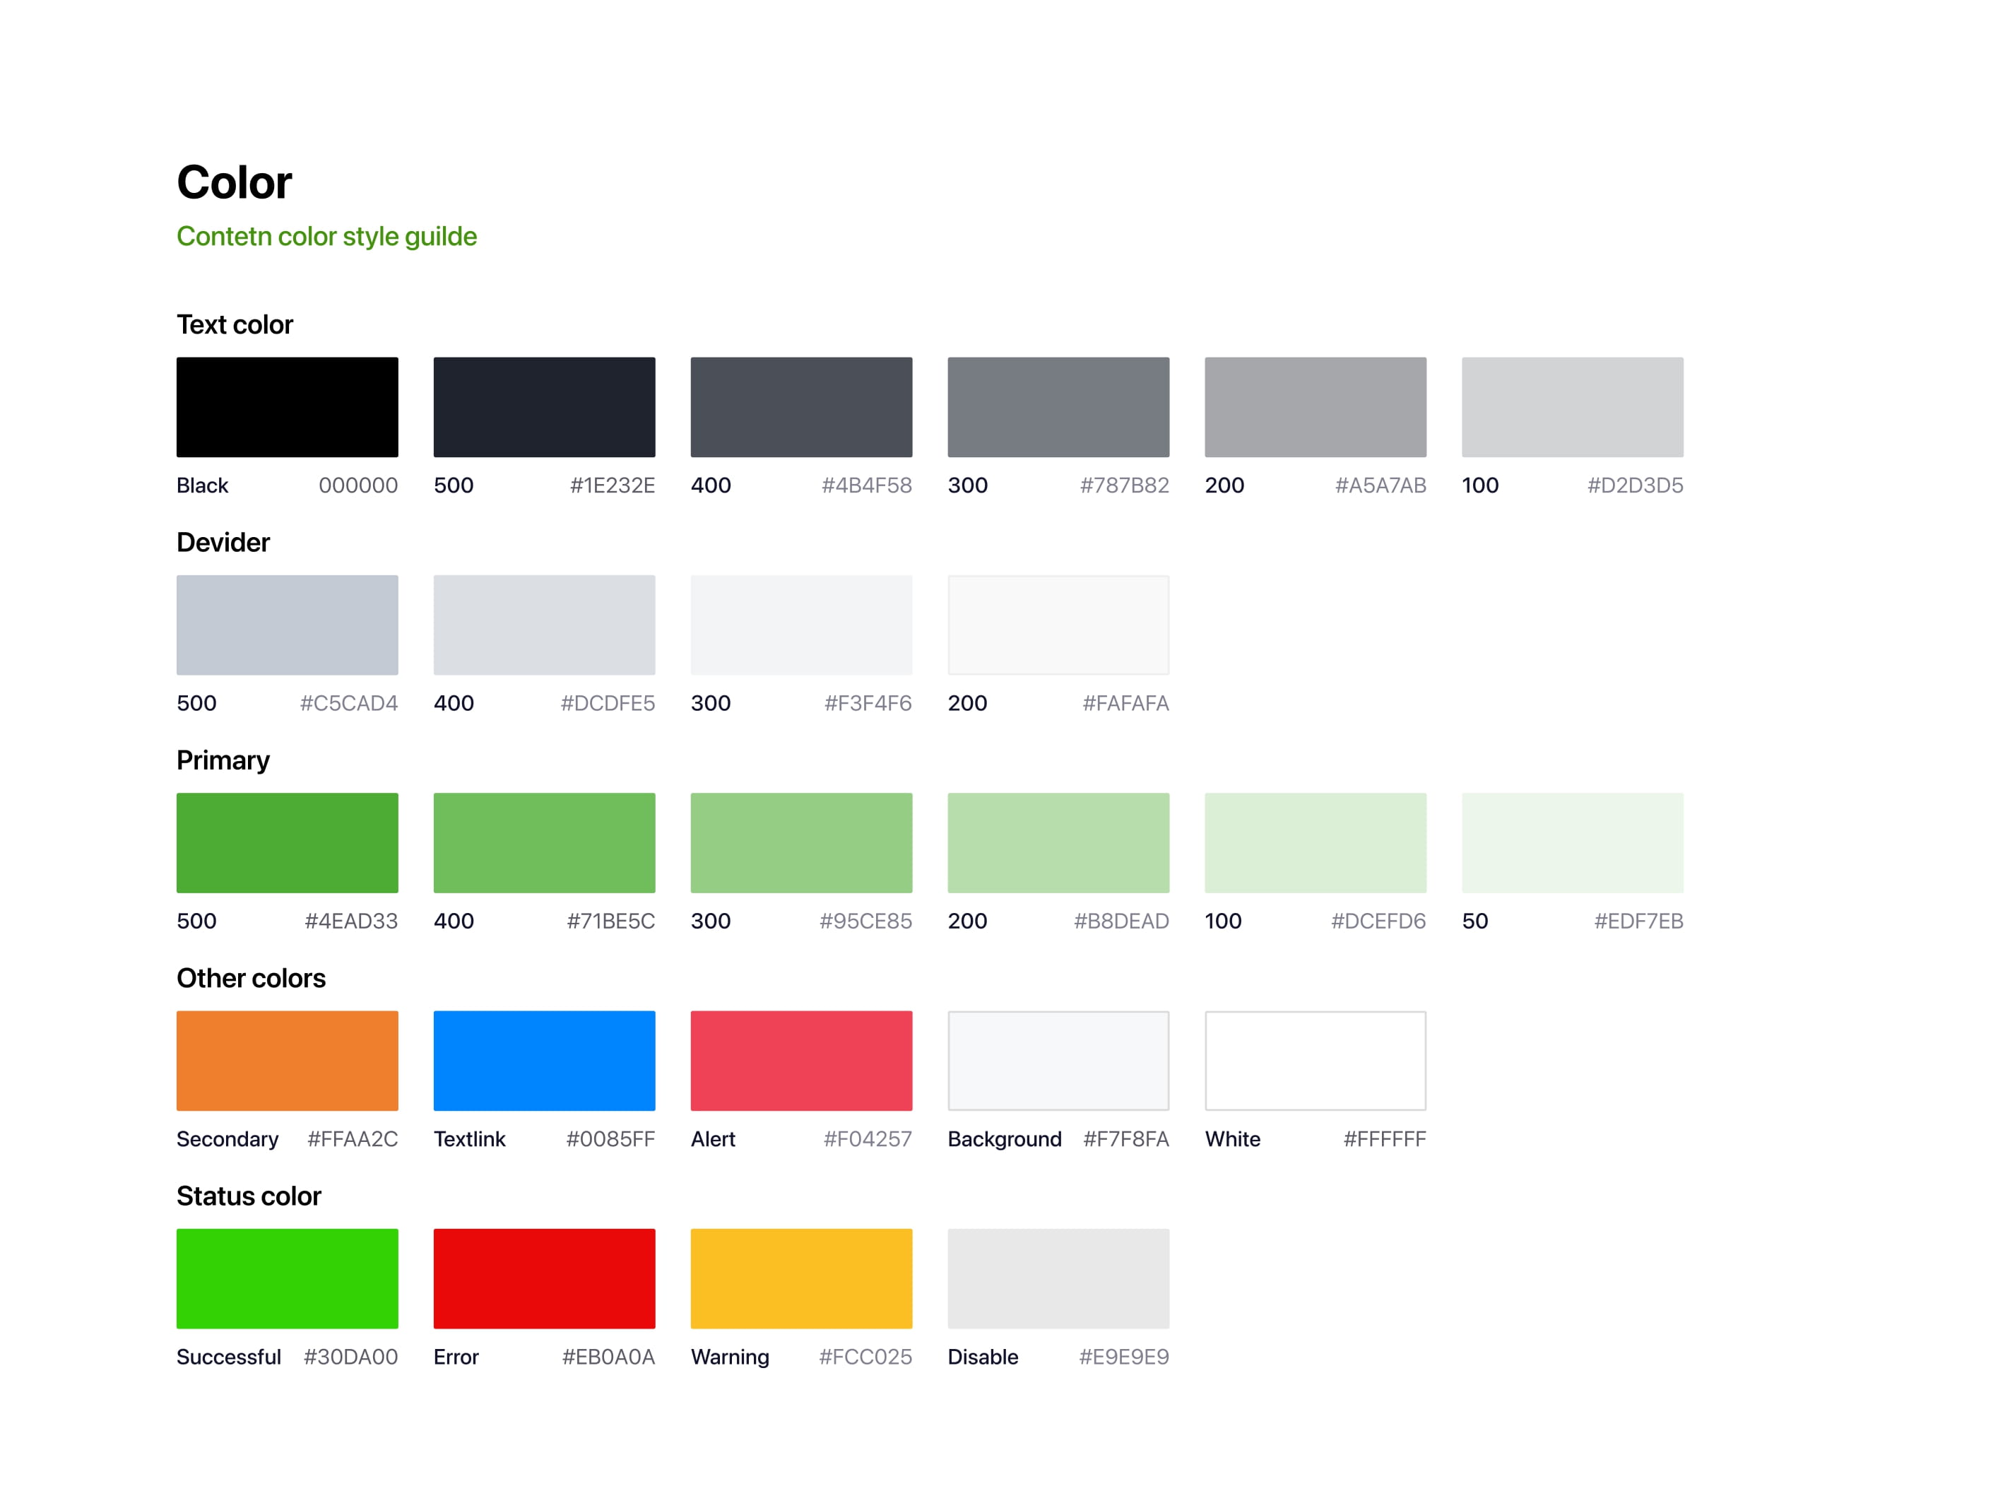Click the hex value #D2D3D5
Viewport: 2010px width, 1508px height.
pos(1636,485)
